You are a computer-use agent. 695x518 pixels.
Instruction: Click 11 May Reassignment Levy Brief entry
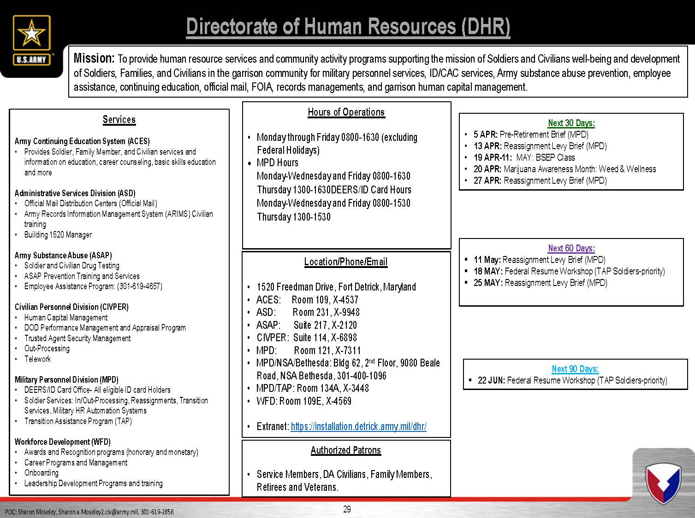pyautogui.click(x=540, y=260)
